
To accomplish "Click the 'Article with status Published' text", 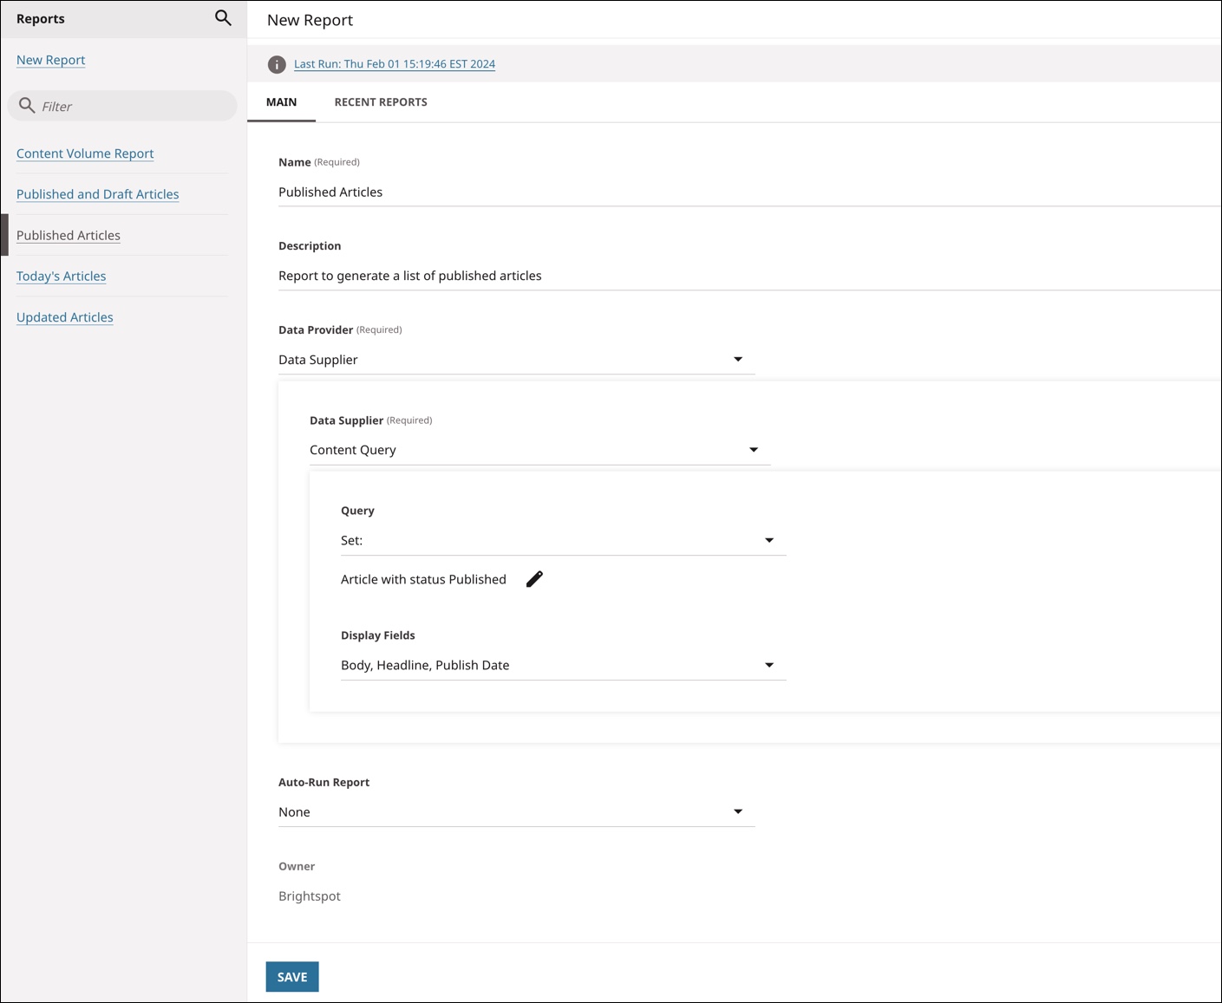I will pos(423,579).
